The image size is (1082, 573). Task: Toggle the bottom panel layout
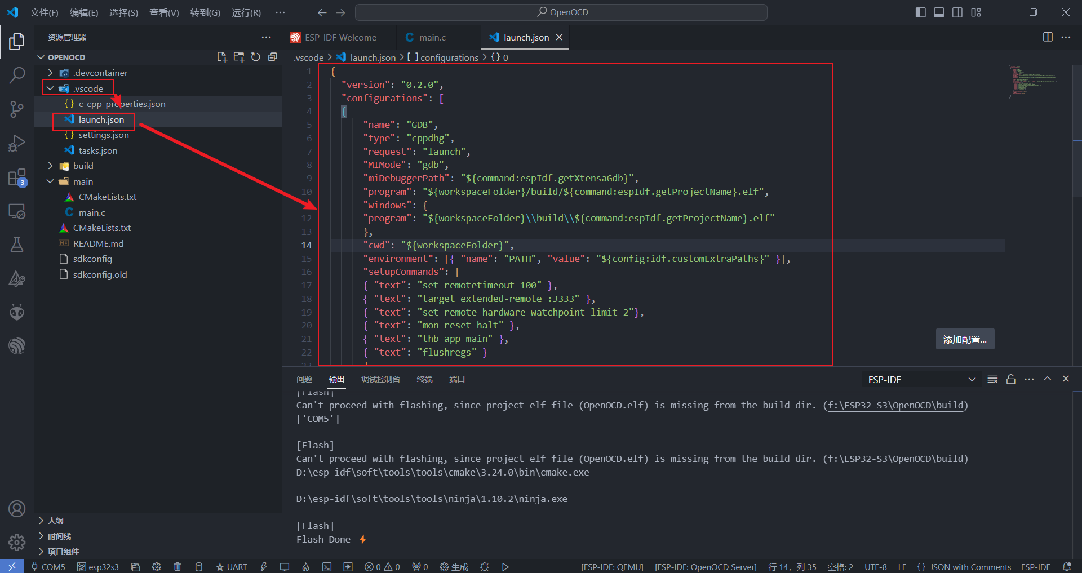click(939, 12)
